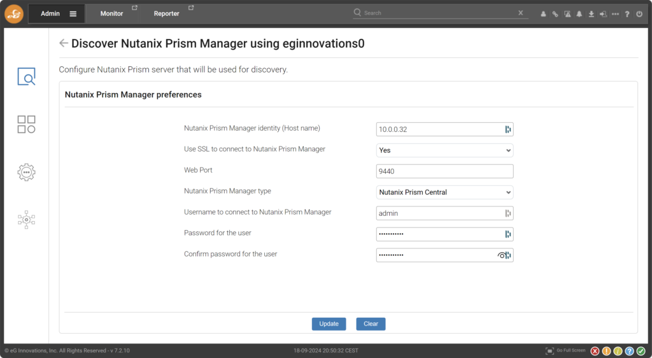
Task: Click the full screen frame icon
Action: [549, 351]
